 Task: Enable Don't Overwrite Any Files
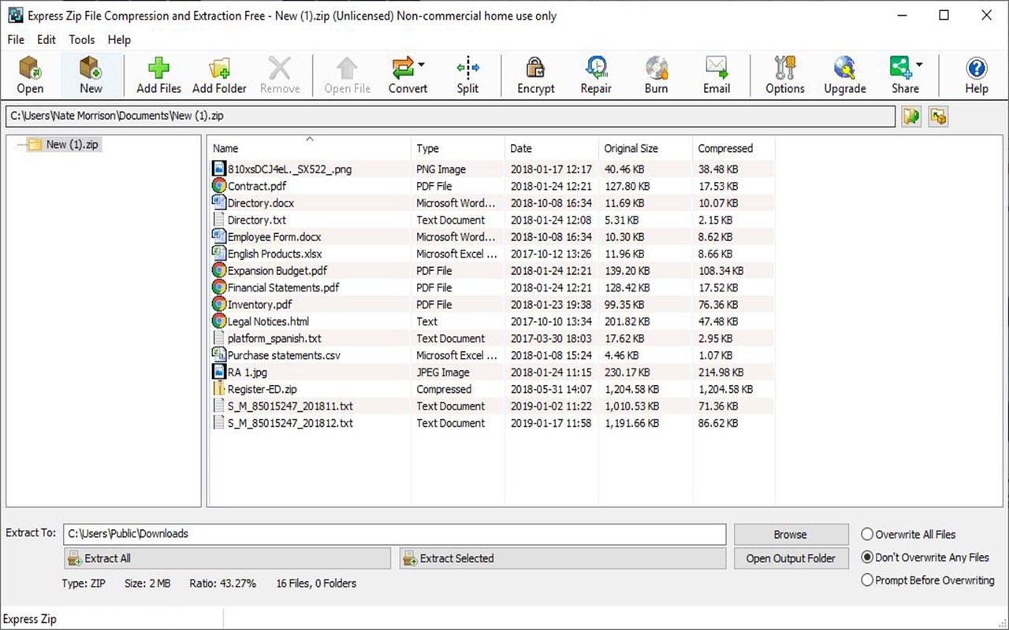point(867,557)
